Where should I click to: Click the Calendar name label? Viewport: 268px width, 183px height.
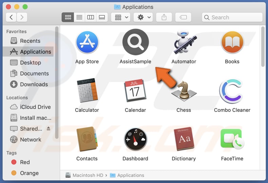coord(136,110)
